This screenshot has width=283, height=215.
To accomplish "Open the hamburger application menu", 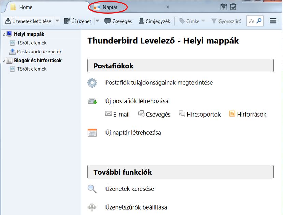I will tap(273, 21).
